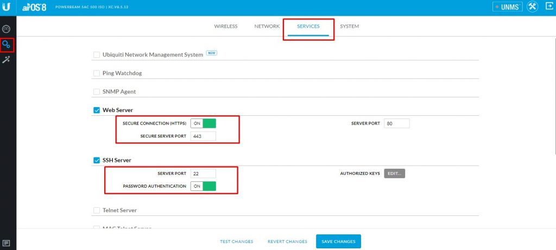Open the System tab

click(x=349, y=27)
